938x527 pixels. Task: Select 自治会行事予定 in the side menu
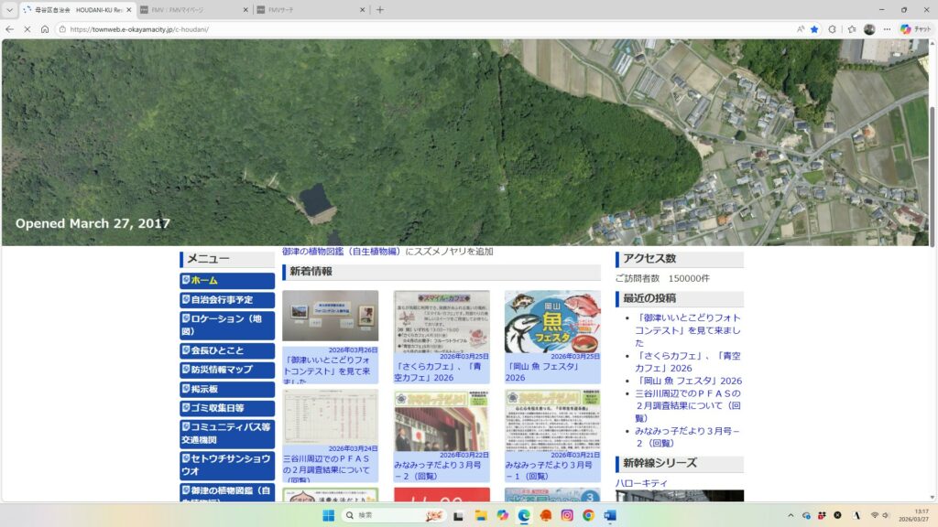[226, 299]
